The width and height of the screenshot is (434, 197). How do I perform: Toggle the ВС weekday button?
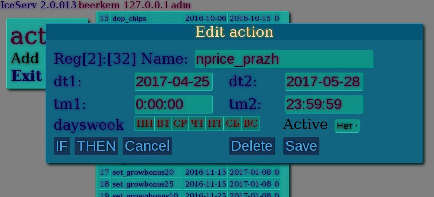click(250, 124)
